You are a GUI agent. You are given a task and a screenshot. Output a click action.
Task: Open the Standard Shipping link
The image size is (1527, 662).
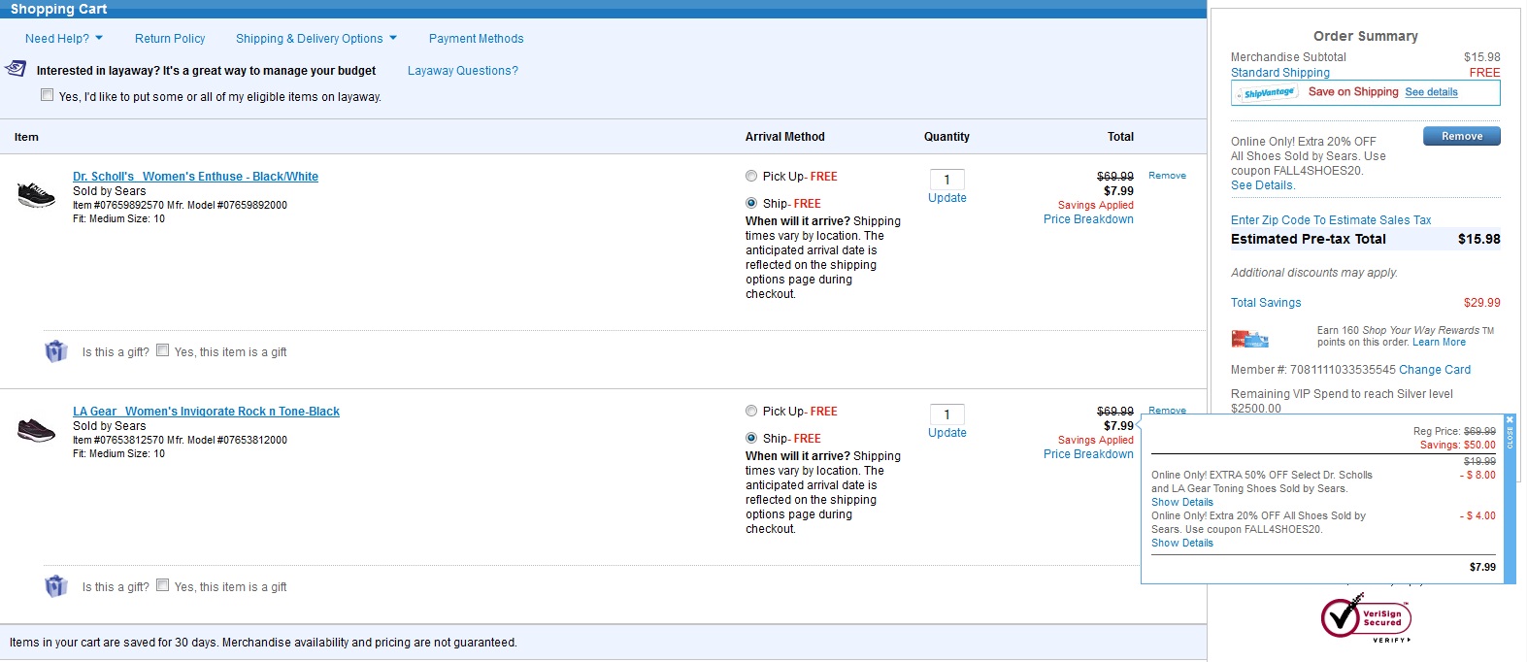tap(1280, 73)
